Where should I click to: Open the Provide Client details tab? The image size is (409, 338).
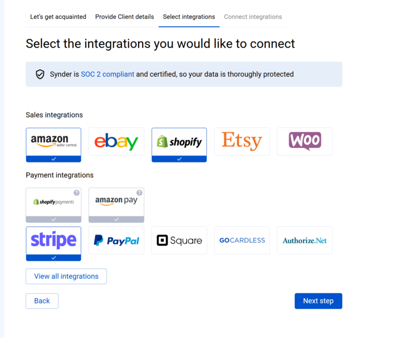[x=124, y=17]
